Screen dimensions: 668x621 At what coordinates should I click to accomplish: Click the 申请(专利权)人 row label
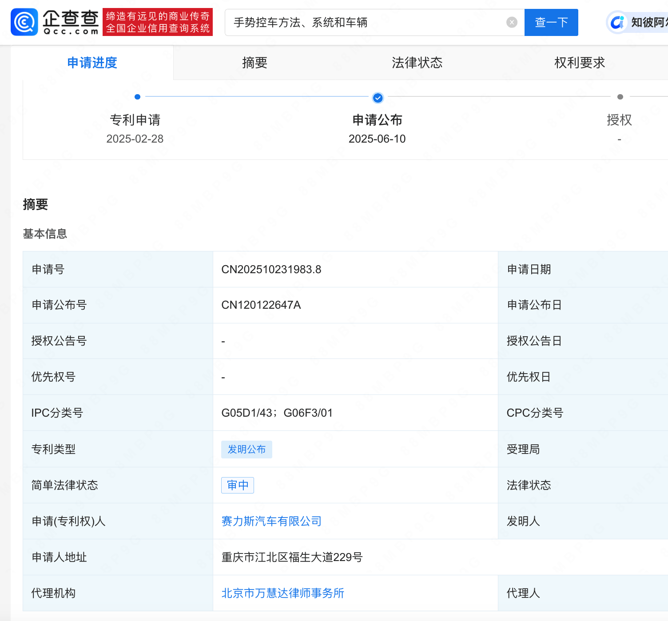(68, 521)
